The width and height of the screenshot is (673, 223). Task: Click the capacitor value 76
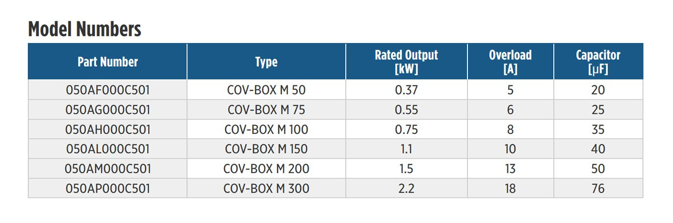(598, 188)
